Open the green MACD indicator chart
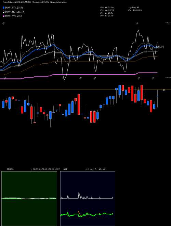The image size is (171, 226). pos(29,199)
